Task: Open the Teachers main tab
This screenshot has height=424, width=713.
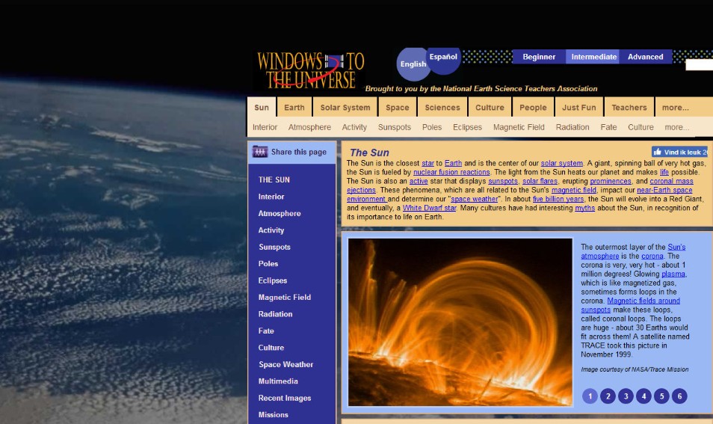Action: (629, 108)
